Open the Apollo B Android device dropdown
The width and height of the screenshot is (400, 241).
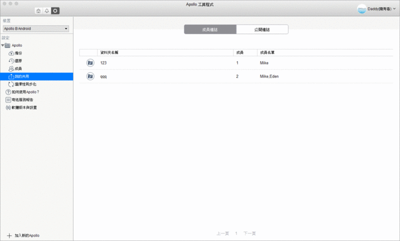coord(36,29)
